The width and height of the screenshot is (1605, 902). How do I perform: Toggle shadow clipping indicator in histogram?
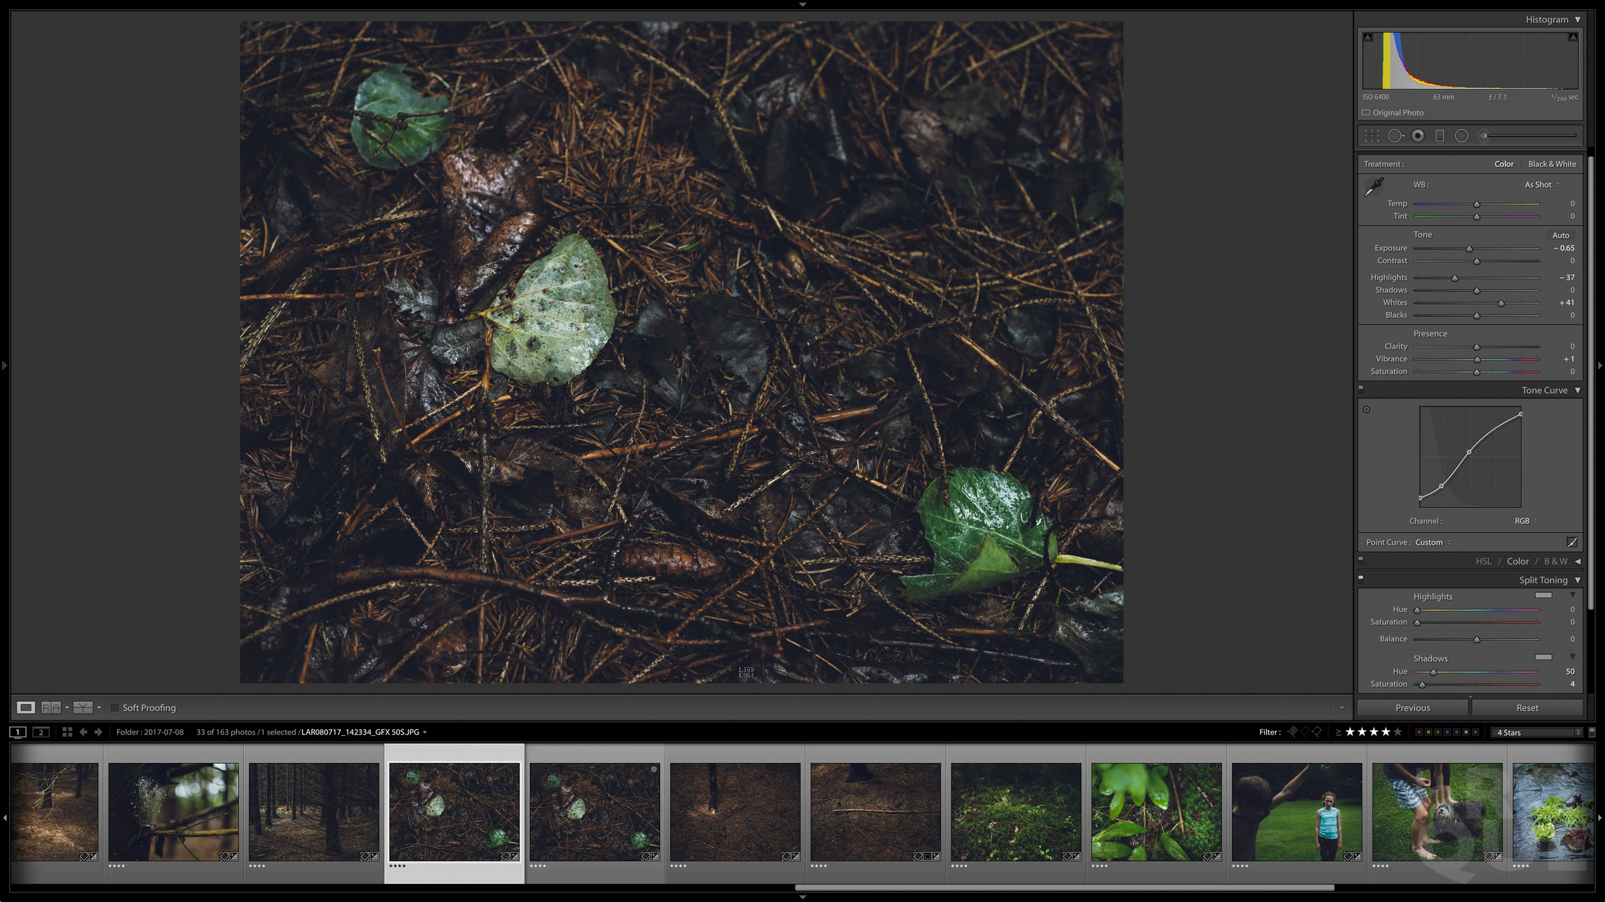(1368, 37)
